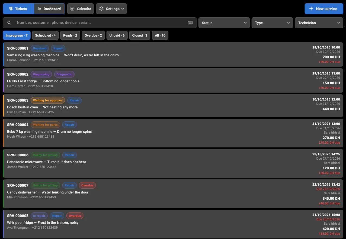Show Ready · 2 tickets
The height and width of the screenshot is (239, 346).
(x=70, y=35)
